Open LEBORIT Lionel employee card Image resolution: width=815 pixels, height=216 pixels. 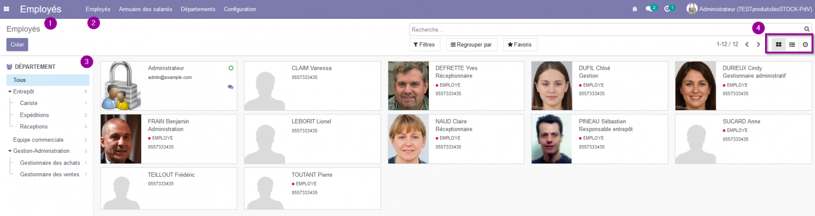click(x=312, y=139)
